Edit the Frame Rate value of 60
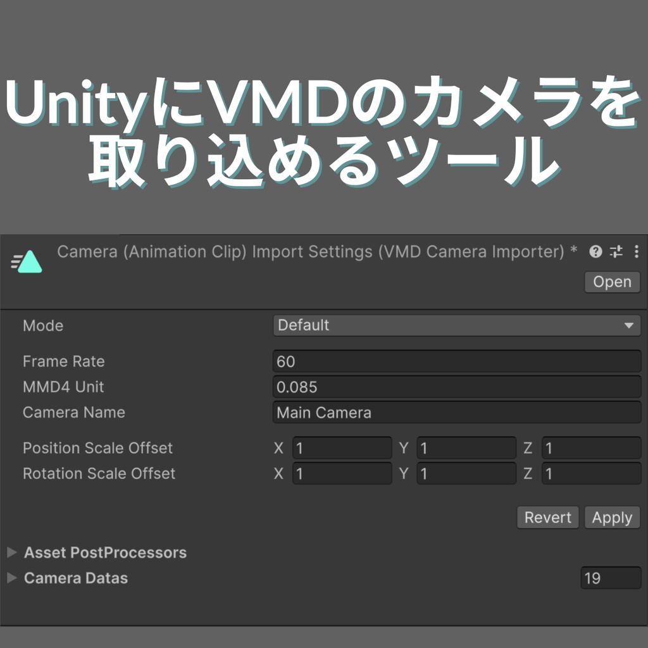The image size is (648, 648). pos(456,361)
